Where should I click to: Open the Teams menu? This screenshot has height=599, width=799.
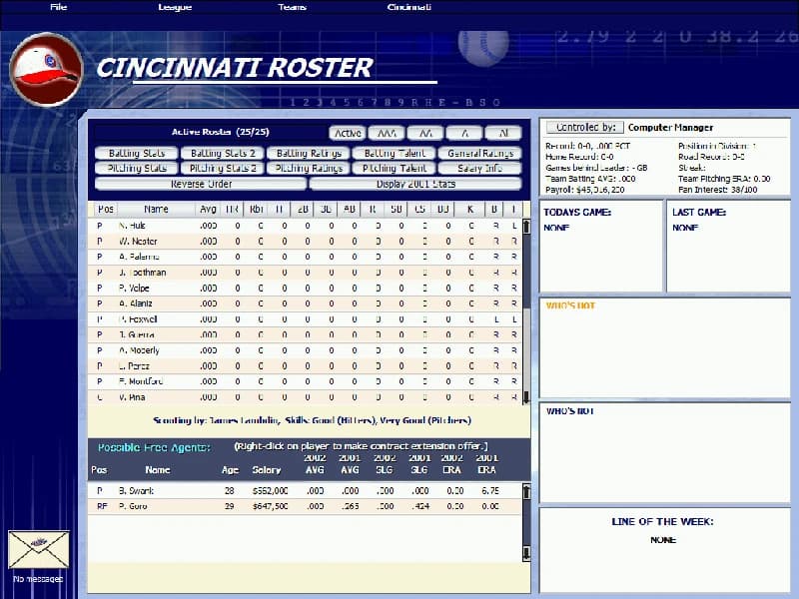pos(291,7)
